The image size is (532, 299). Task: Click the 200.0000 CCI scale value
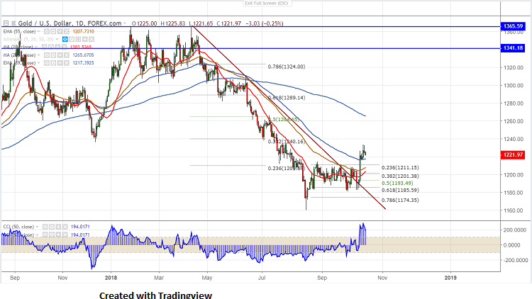[515, 230]
